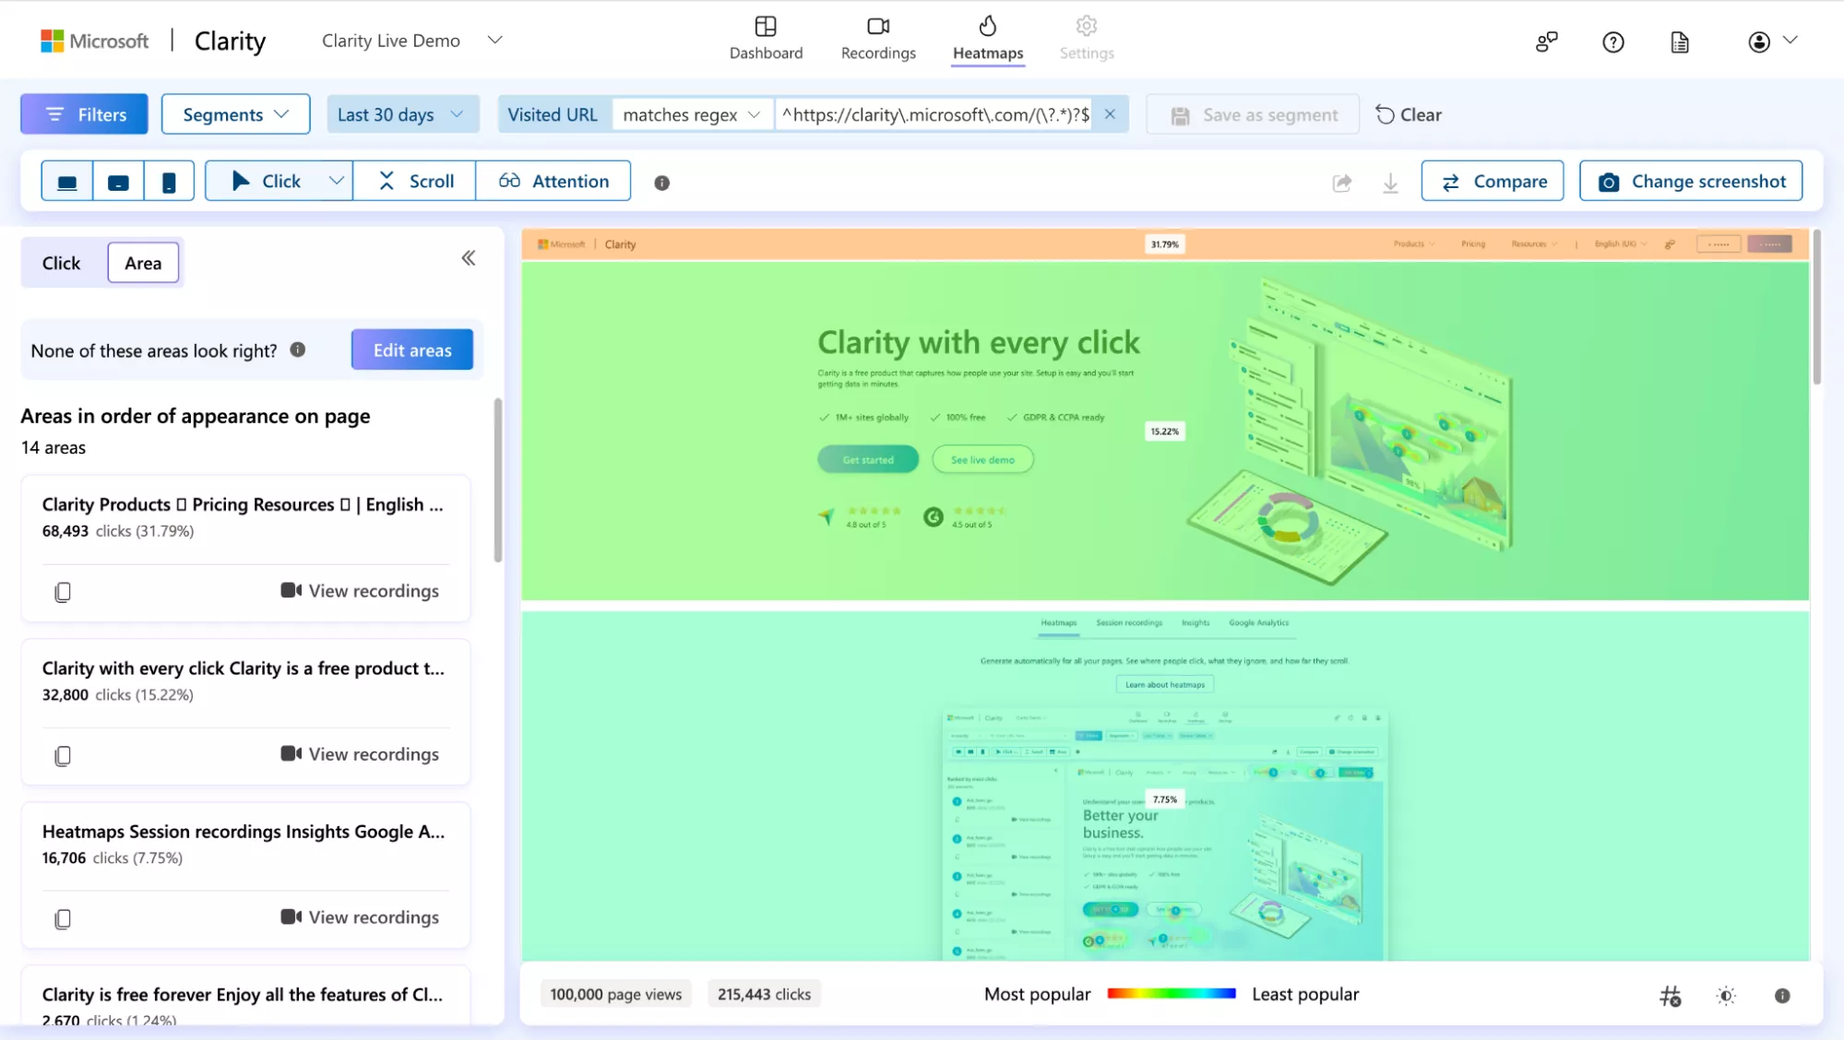
Task: Open the Last 30 days dropdown
Action: [x=401, y=114]
